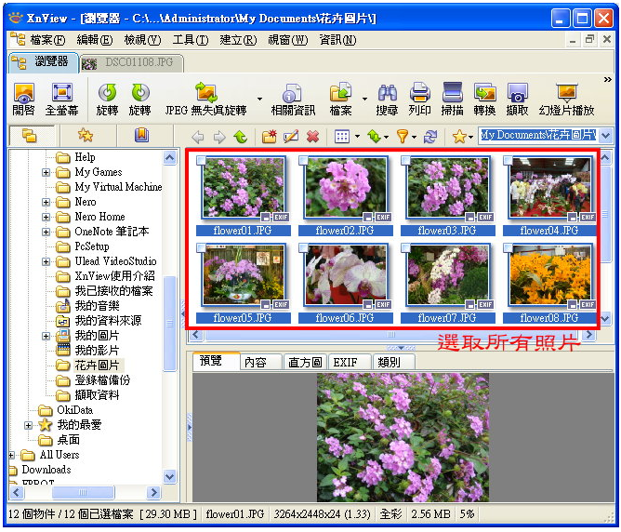Go forward with the right arrow navigation icon
Image resolution: width=621 pixels, height=532 pixels.
tap(219, 137)
